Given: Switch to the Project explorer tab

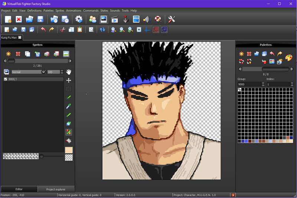Looking at the screenshot, I should 56,189.
